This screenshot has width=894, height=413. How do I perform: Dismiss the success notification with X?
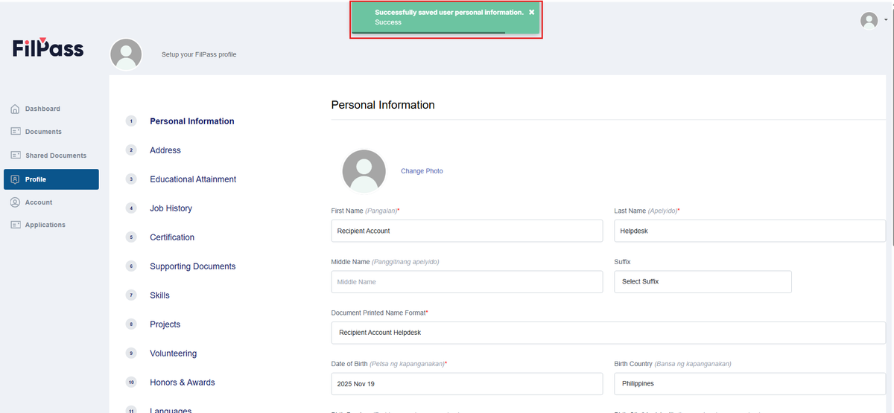tap(531, 12)
